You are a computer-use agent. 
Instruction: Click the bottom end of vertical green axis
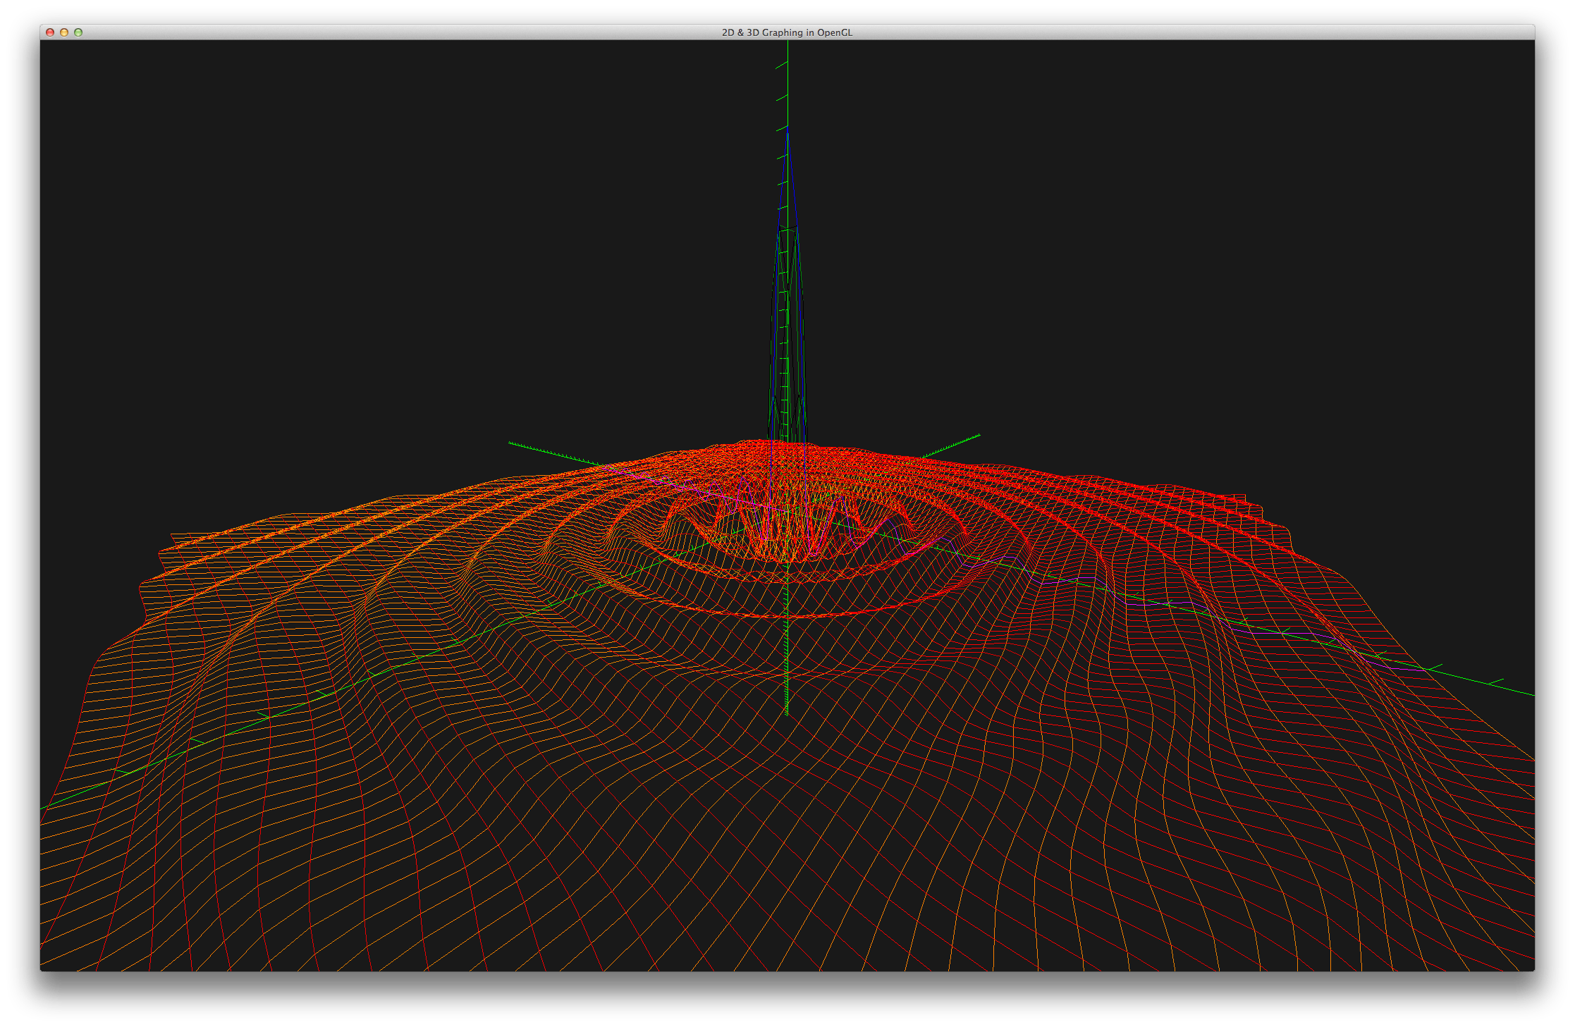click(x=786, y=713)
